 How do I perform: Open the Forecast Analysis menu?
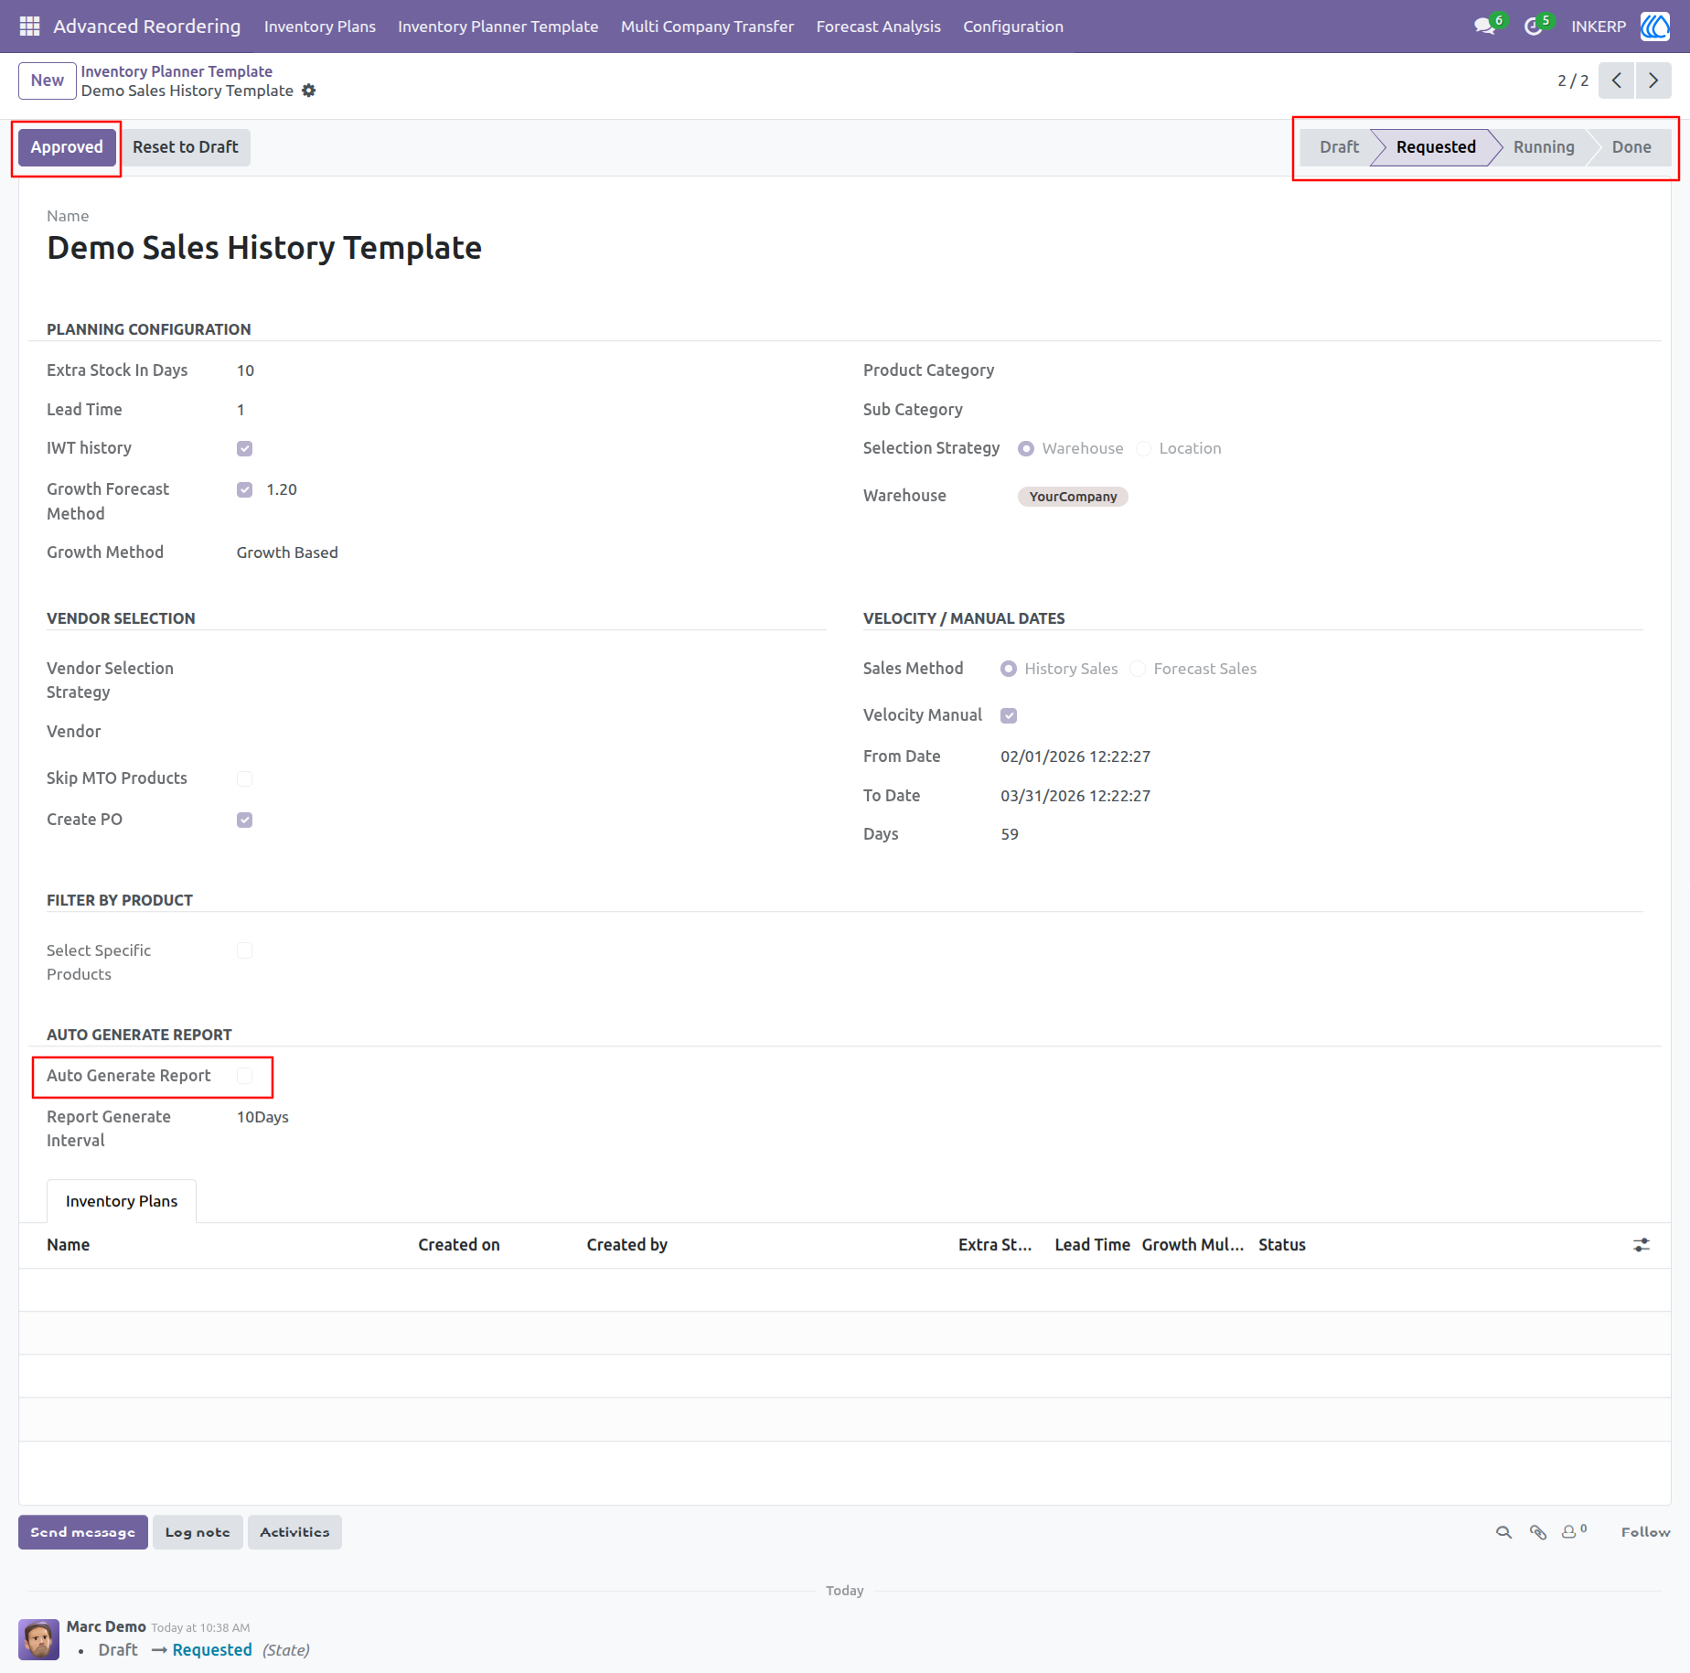(878, 27)
